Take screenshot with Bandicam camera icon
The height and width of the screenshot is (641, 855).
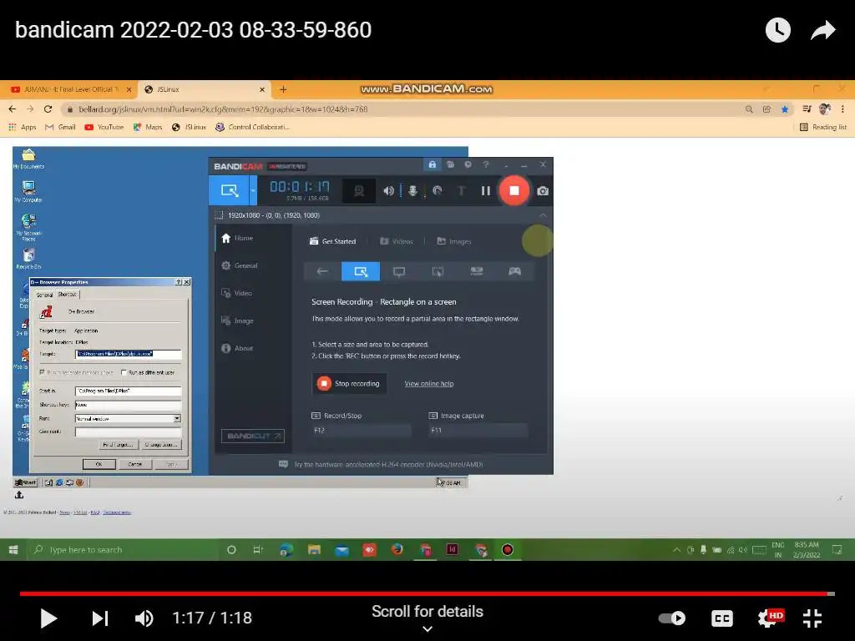pyautogui.click(x=543, y=191)
